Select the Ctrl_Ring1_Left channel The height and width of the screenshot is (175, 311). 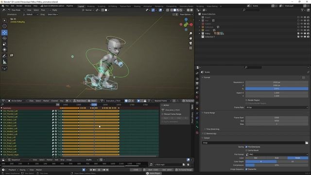pos(10,137)
